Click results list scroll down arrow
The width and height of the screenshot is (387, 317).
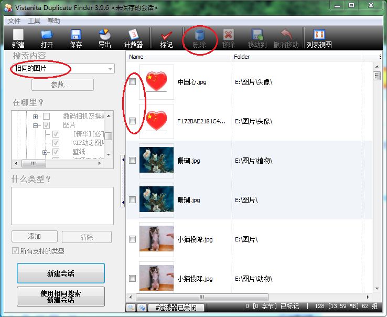coord(377,288)
